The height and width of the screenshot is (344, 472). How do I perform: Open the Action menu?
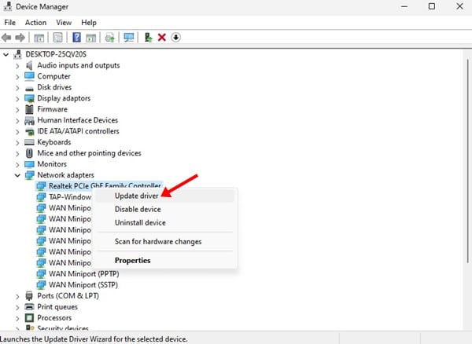[35, 23]
